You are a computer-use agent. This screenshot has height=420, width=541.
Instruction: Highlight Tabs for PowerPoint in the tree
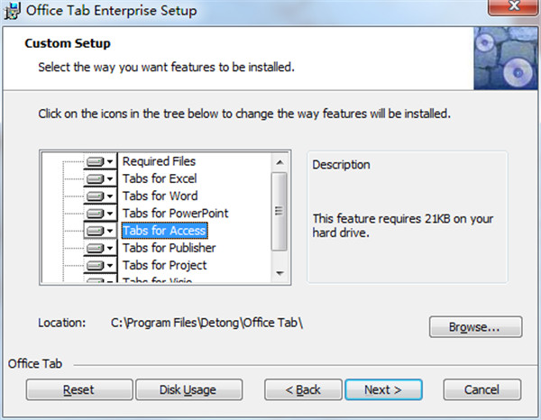tap(175, 214)
